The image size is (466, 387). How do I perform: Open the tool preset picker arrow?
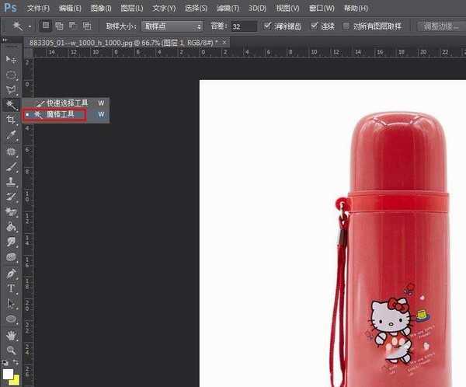[x=29, y=26]
